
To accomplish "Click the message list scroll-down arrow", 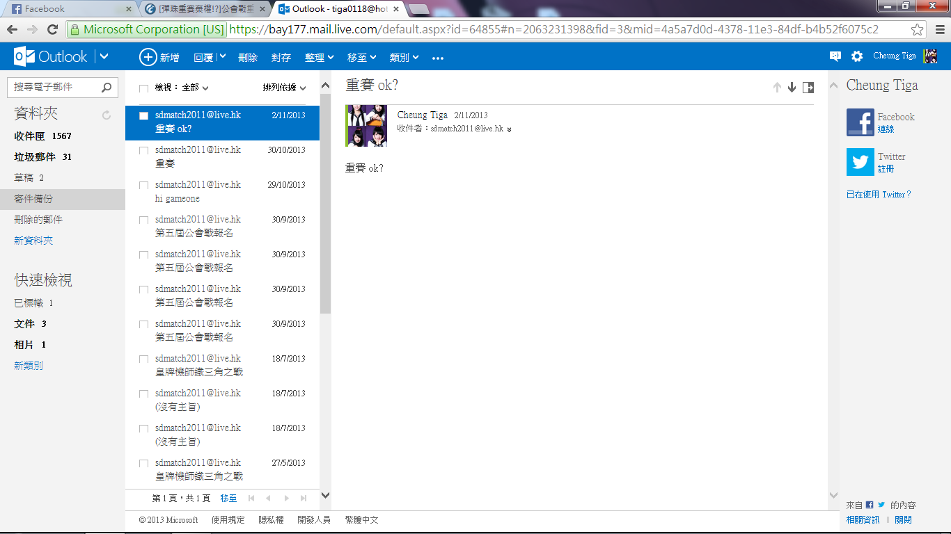I will pos(325,495).
